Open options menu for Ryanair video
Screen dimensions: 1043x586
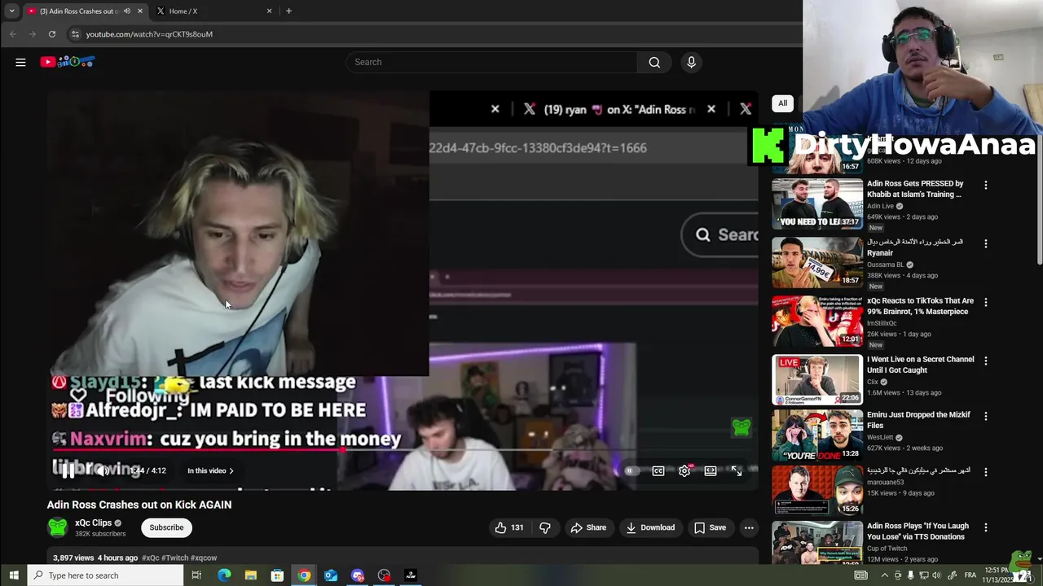tap(986, 244)
